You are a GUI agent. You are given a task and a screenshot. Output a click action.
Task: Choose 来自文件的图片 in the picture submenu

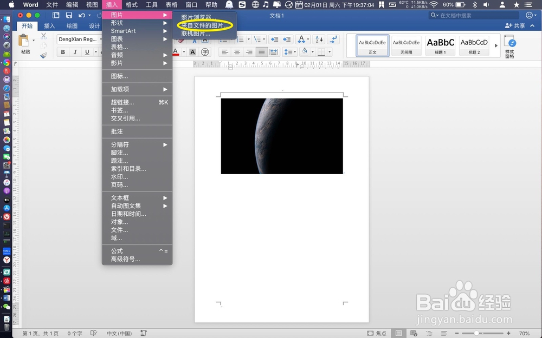tap(204, 25)
